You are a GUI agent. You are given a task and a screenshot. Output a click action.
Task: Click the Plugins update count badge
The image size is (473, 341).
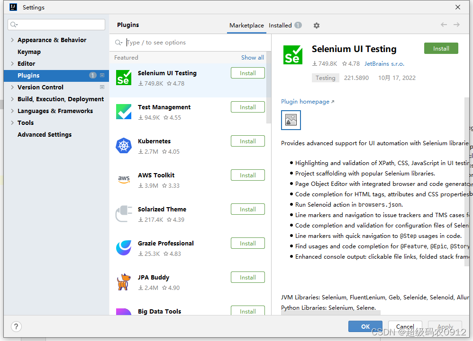tap(92, 75)
